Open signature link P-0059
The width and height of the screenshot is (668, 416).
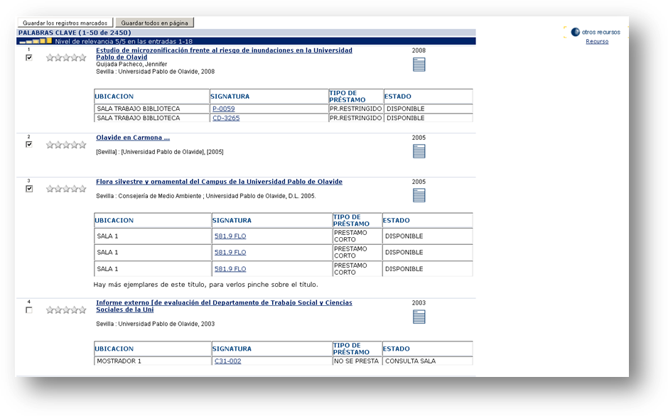click(x=223, y=109)
